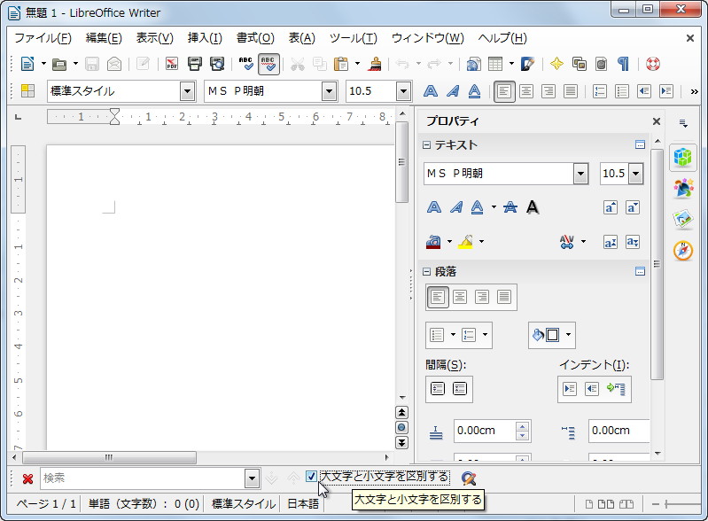Click the Paste clipboard icon
The height and width of the screenshot is (521, 708).
[x=341, y=64]
